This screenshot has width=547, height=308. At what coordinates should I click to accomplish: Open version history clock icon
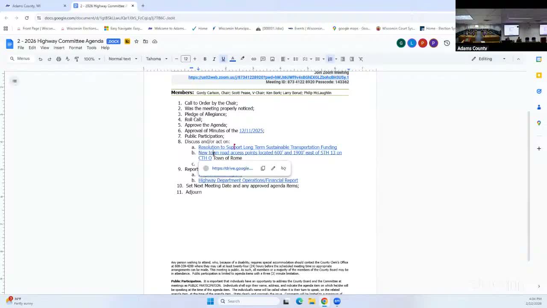(x=447, y=43)
